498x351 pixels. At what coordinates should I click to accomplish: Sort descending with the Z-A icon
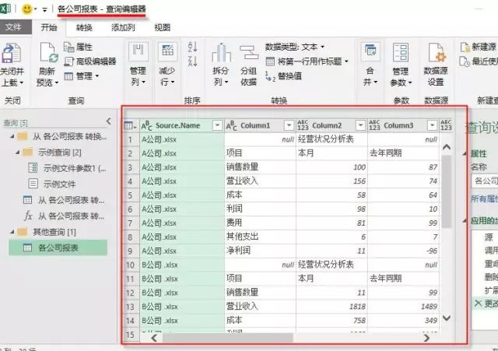192,61
